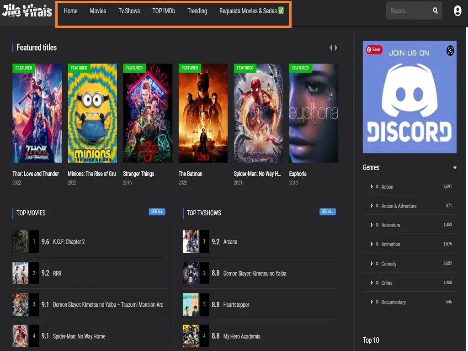Click the search magnifier icon

pyautogui.click(x=436, y=11)
